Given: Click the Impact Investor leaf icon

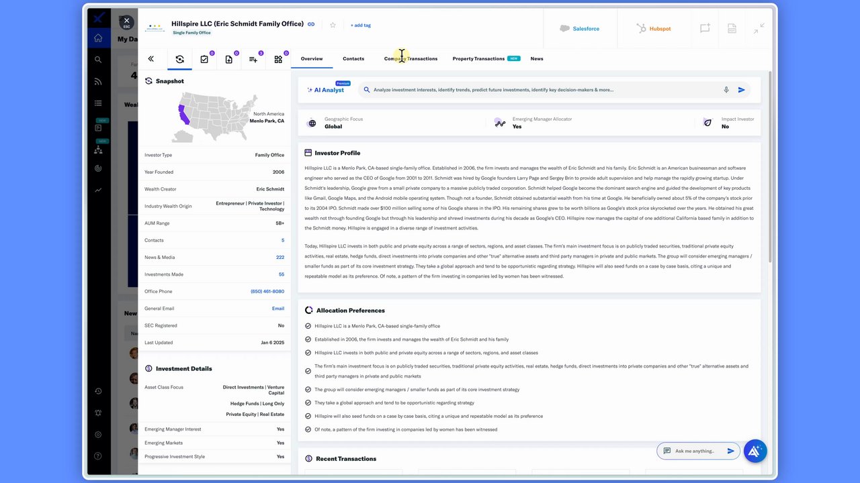Looking at the screenshot, I should pos(707,123).
